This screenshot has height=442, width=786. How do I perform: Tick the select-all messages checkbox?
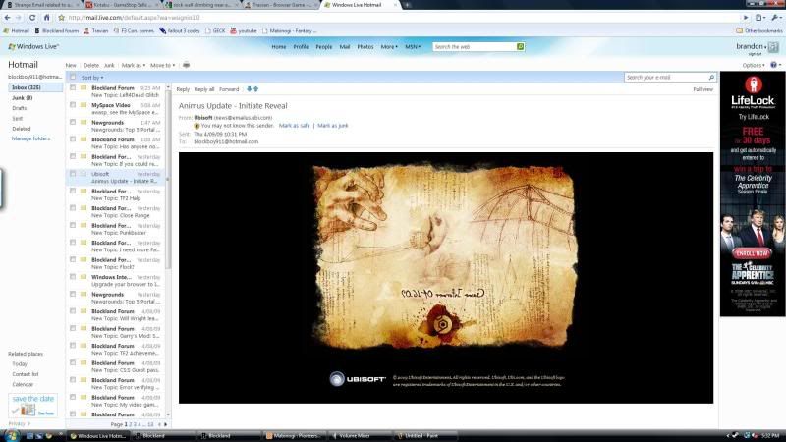pyautogui.click(x=73, y=78)
